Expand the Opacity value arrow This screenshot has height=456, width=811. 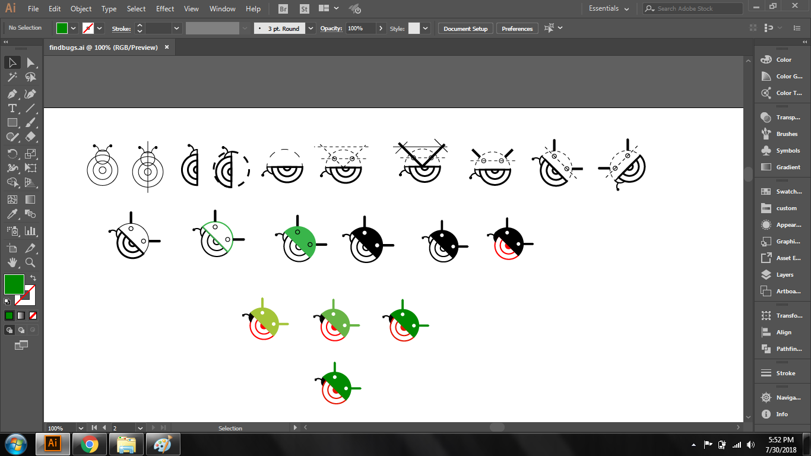tap(381, 28)
